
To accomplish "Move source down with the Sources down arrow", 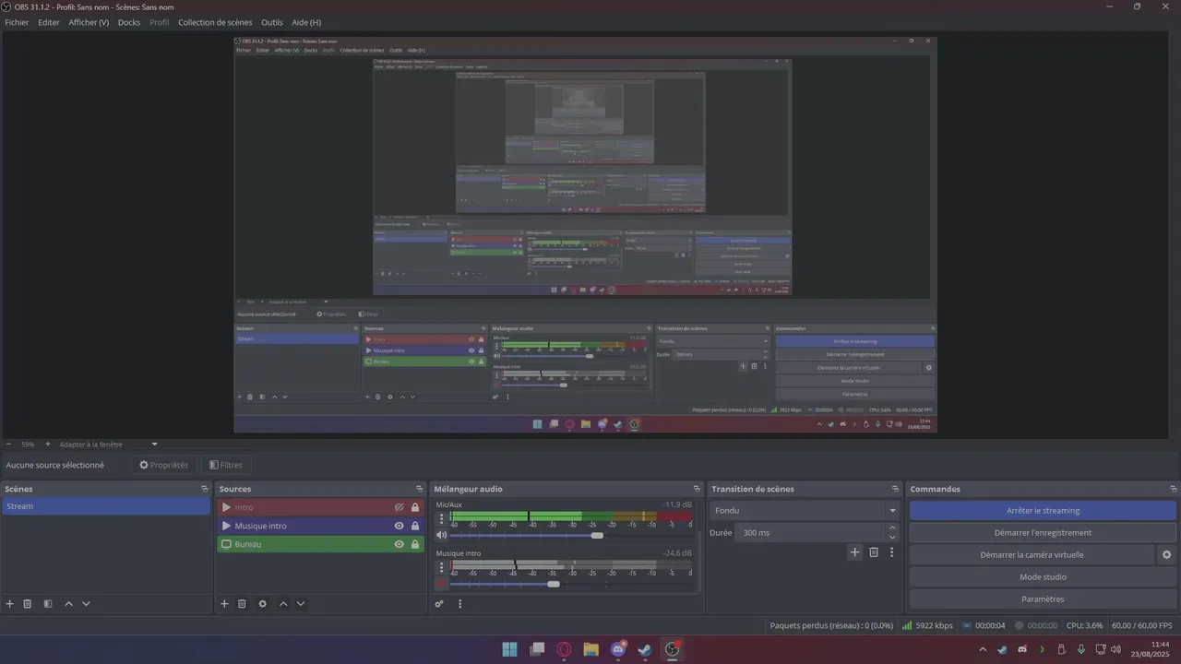I will coord(301,604).
